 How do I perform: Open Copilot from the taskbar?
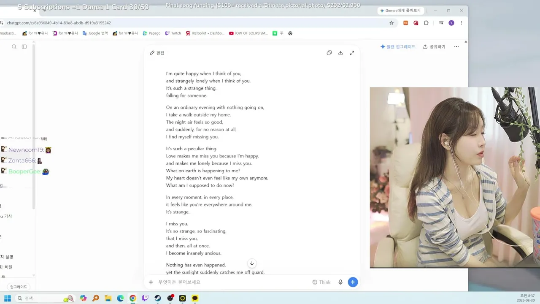(x=83, y=298)
